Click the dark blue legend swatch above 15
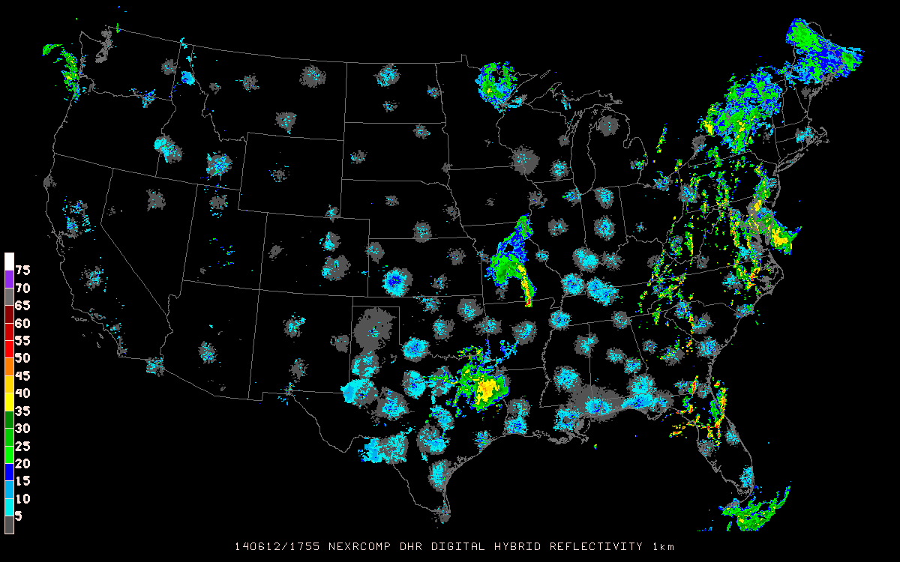This screenshot has height=562, width=900. coord(9,472)
